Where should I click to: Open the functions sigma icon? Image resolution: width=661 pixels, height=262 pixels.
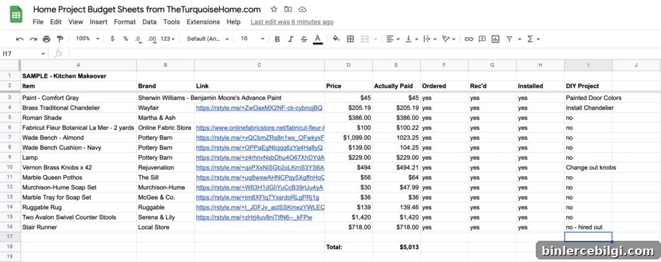[x=531, y=39]
